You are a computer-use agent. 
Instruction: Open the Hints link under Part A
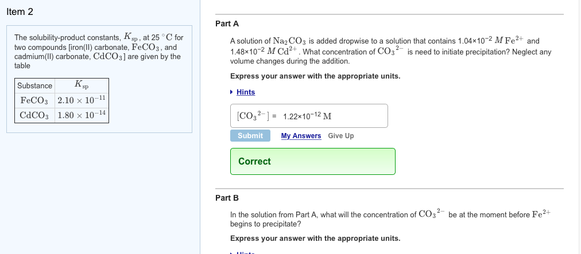click(246, 92)
